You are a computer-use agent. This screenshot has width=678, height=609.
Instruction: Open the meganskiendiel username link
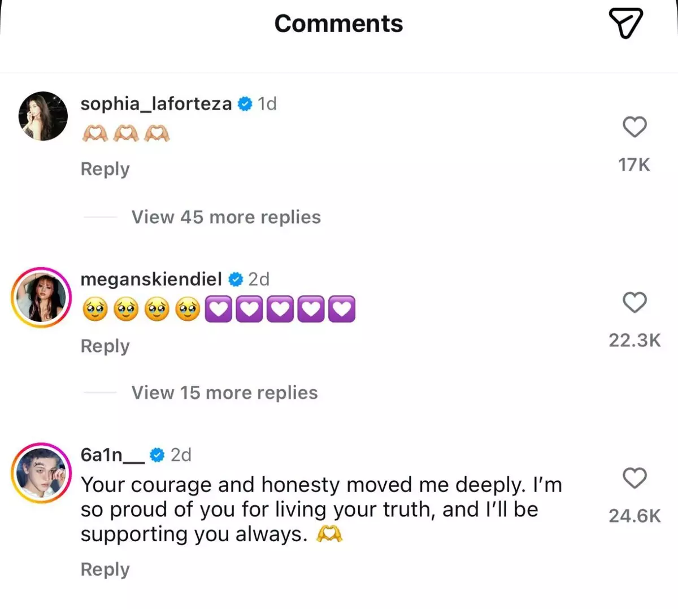tap(151, 279)
